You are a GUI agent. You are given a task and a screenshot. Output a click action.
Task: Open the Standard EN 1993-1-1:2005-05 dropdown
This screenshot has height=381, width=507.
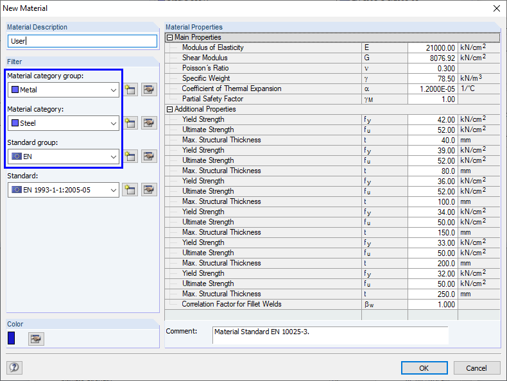point(64,190)
